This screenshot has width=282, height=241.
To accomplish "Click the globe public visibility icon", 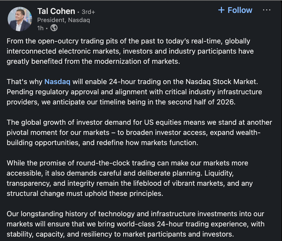I will [54, 28].
